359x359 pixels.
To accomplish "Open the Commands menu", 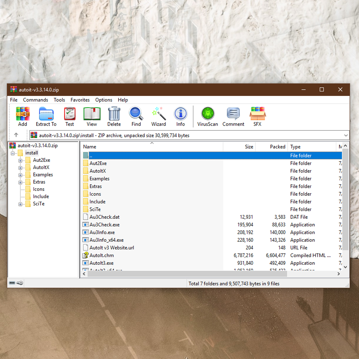I will point(35,100).
